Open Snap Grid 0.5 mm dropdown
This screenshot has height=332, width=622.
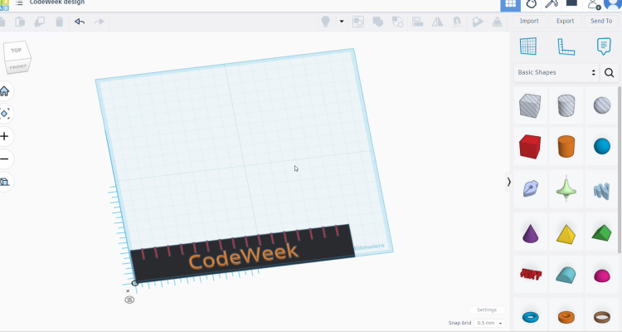coord(489,323)
